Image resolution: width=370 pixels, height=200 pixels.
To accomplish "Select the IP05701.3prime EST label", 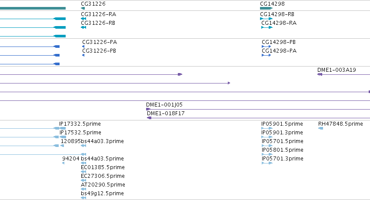I will coord(283,159).
